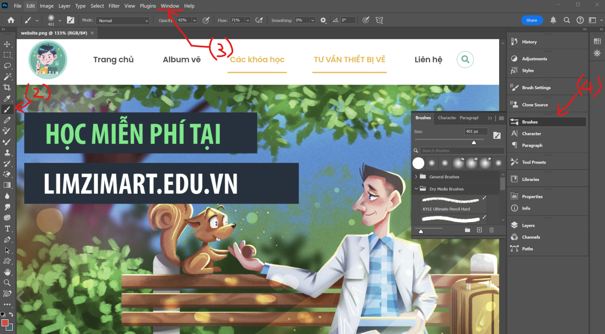Open the Opacity slider dropdown arrow
This screenshot has height=334, width=605.
(x=194, y=20)
